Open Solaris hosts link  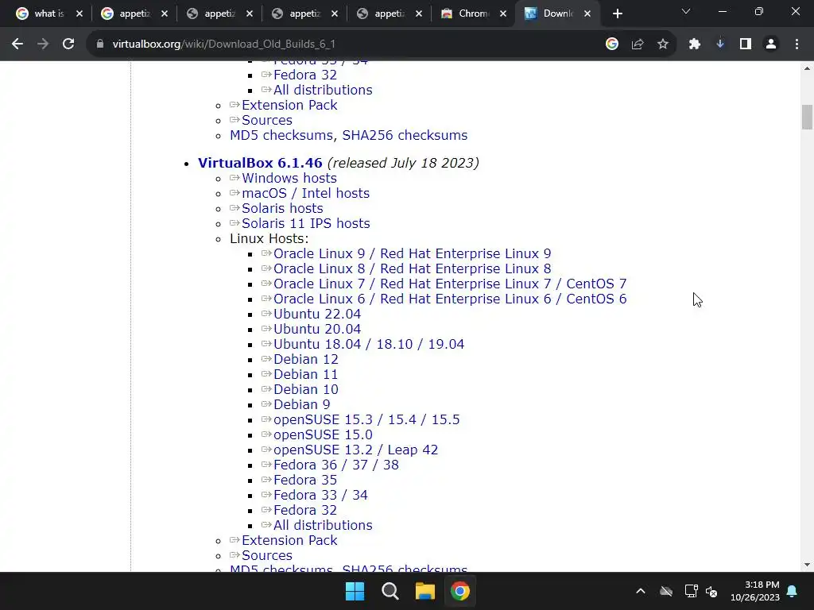pyautogui.click(x=282, y=208)
